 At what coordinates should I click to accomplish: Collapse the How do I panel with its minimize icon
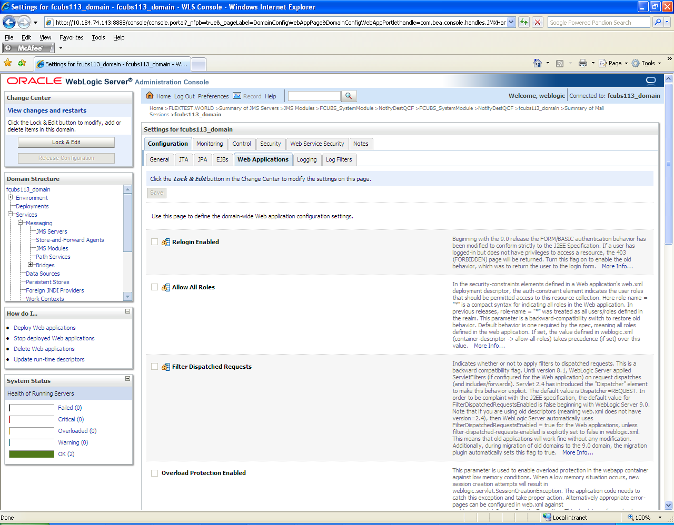127,311
